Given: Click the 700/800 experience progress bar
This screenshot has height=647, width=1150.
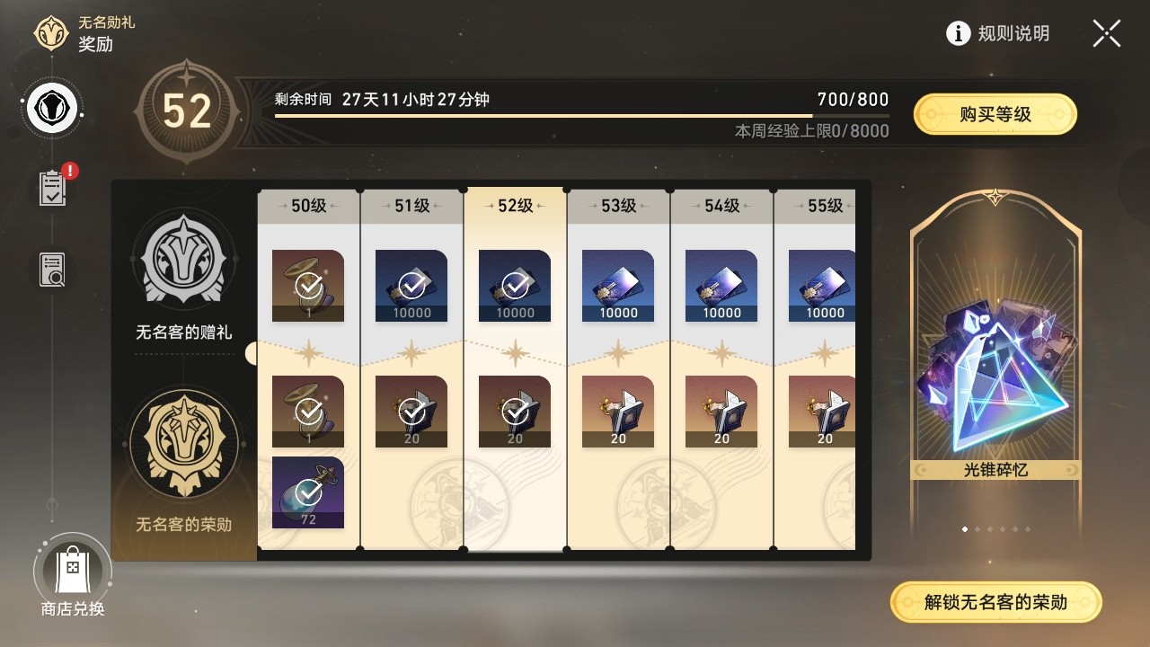Looking at the screenshot, I should [x=581, y=116].
